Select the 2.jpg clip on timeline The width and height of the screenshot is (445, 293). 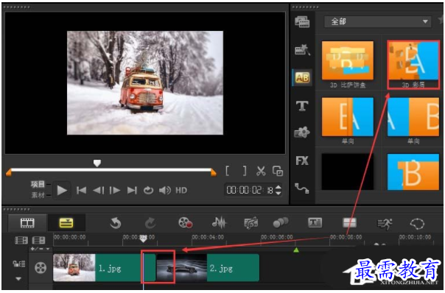pos(208,268)
